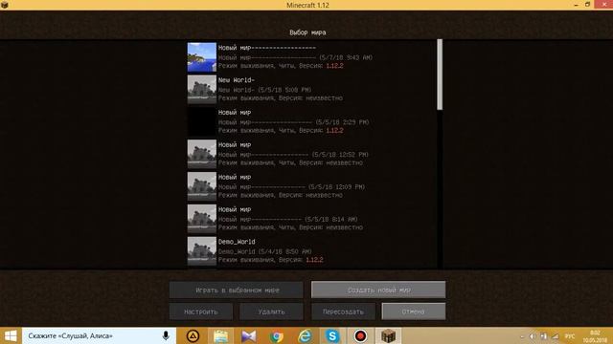Click the 'Выбор мира' heading
This screenshot has width=613, height=344.
307,32
